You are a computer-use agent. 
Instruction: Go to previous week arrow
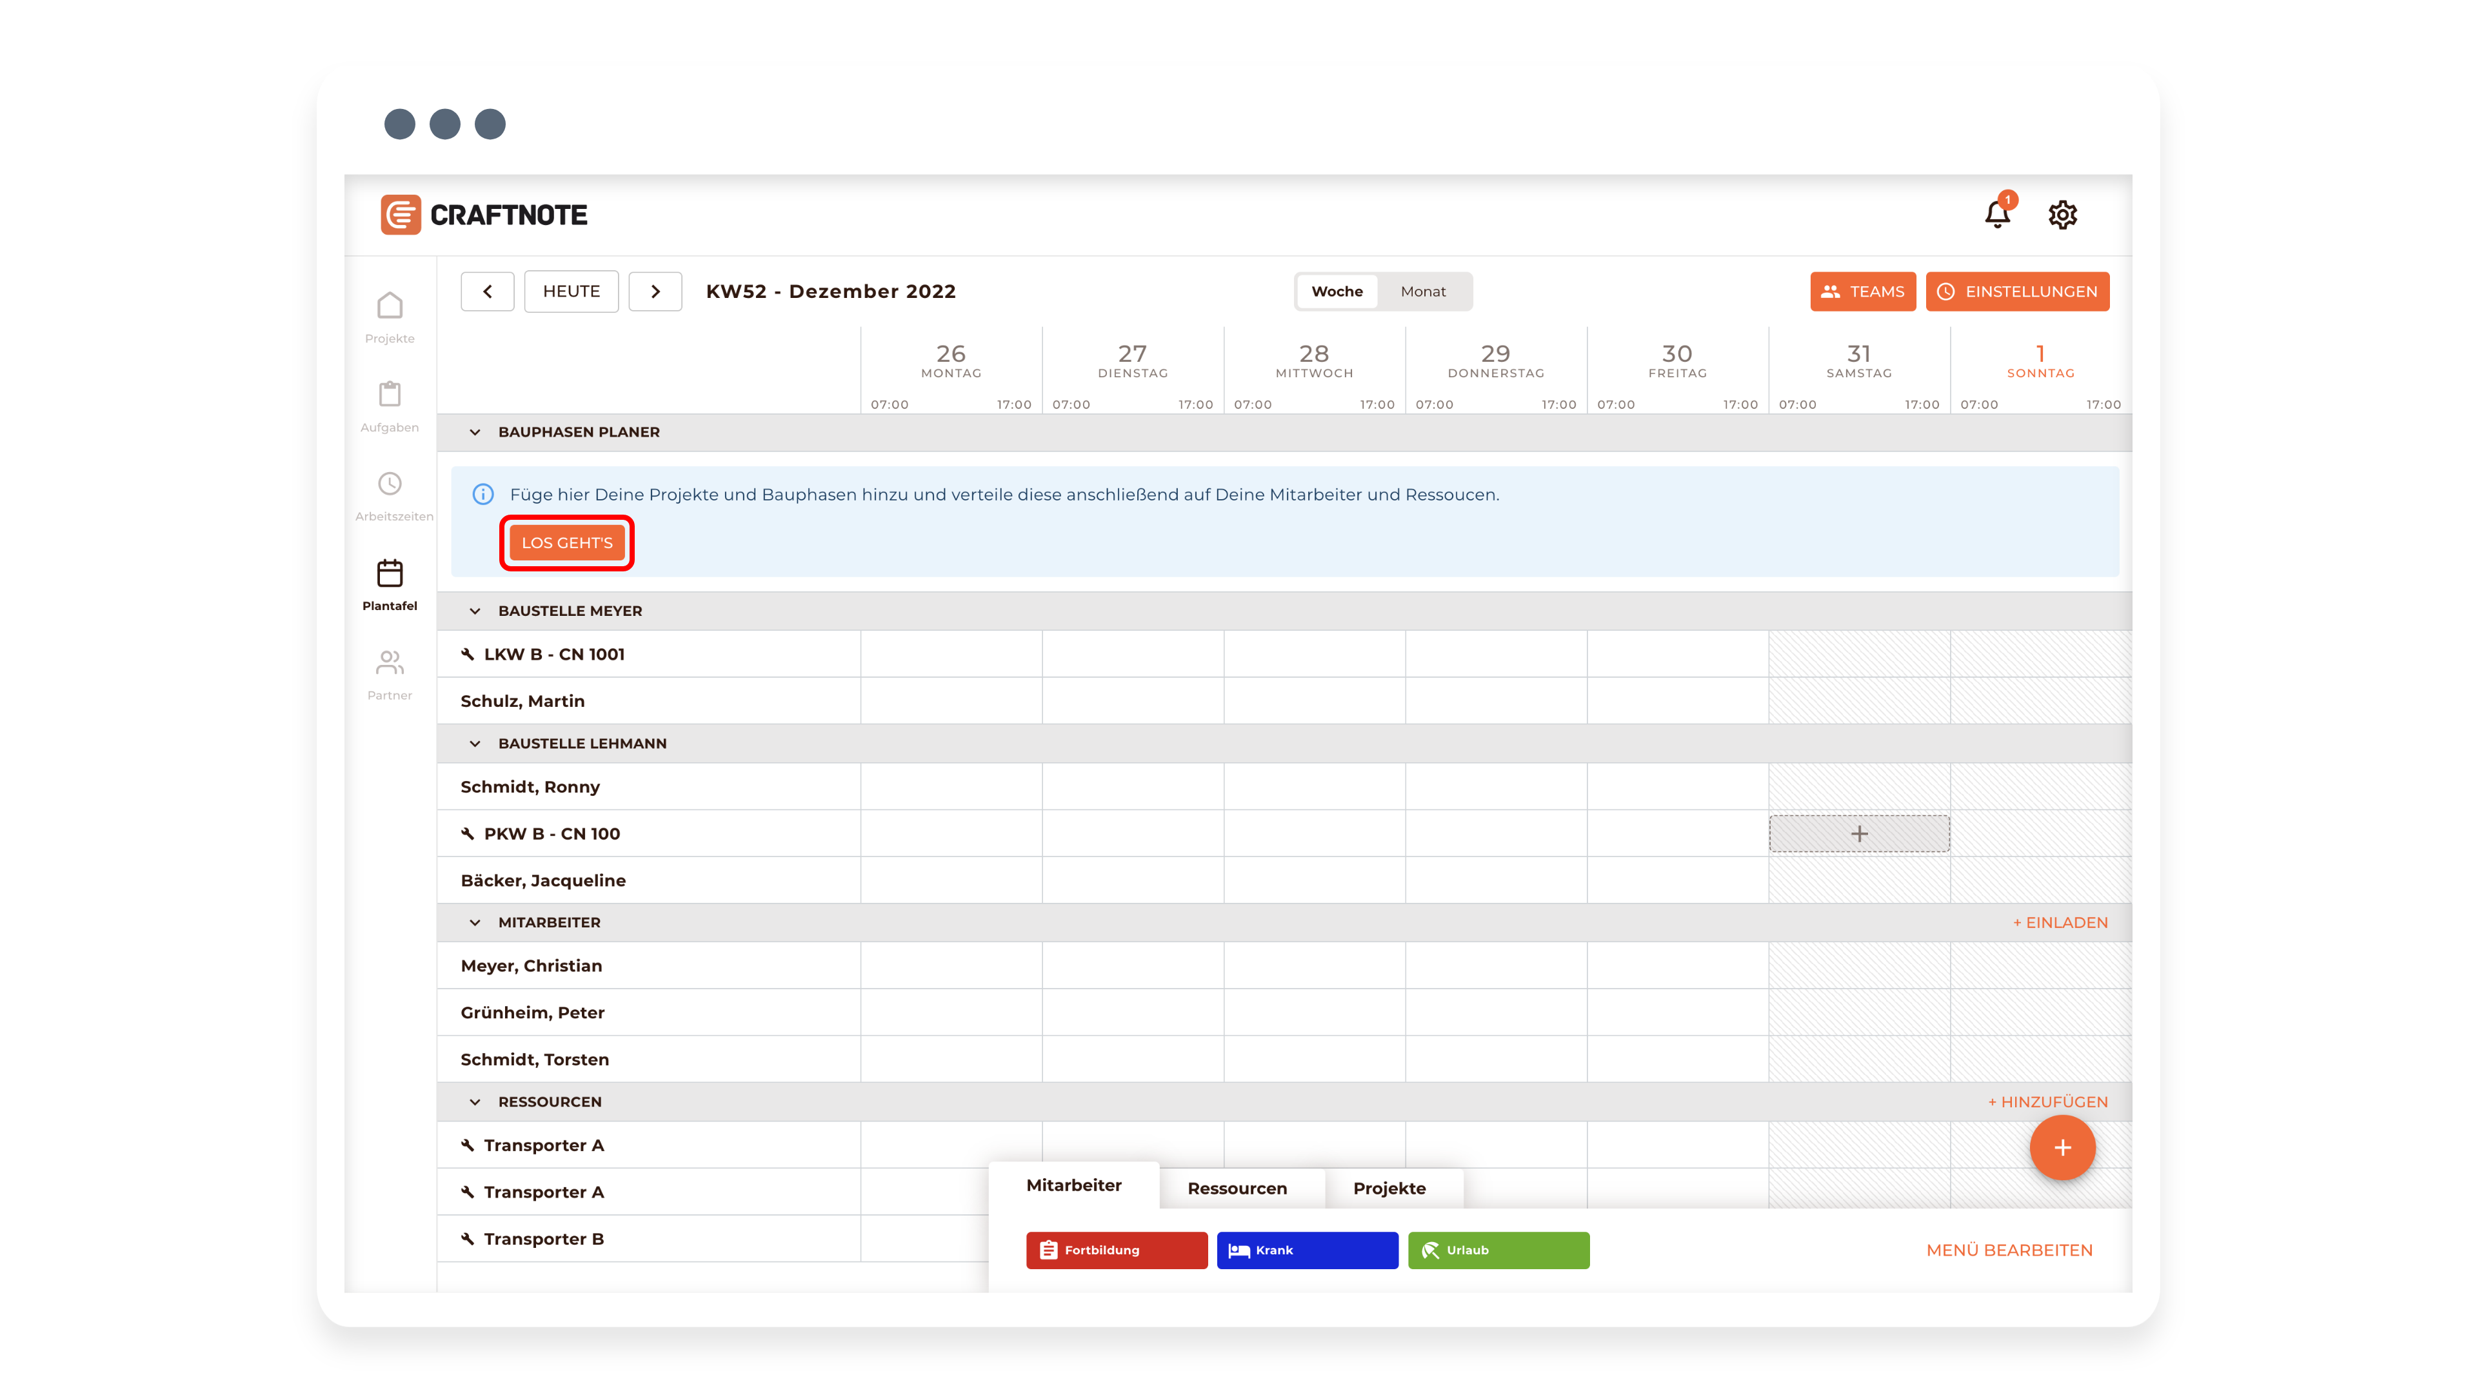tap(488, 291)
